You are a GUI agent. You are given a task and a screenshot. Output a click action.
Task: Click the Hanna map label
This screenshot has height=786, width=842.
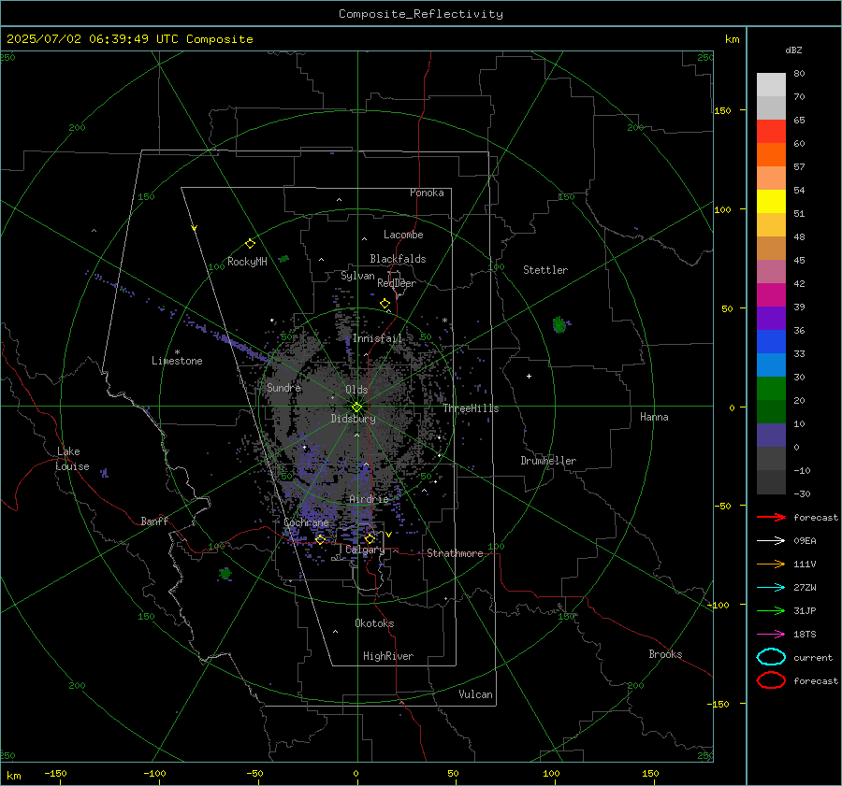[x=654, y=417]
